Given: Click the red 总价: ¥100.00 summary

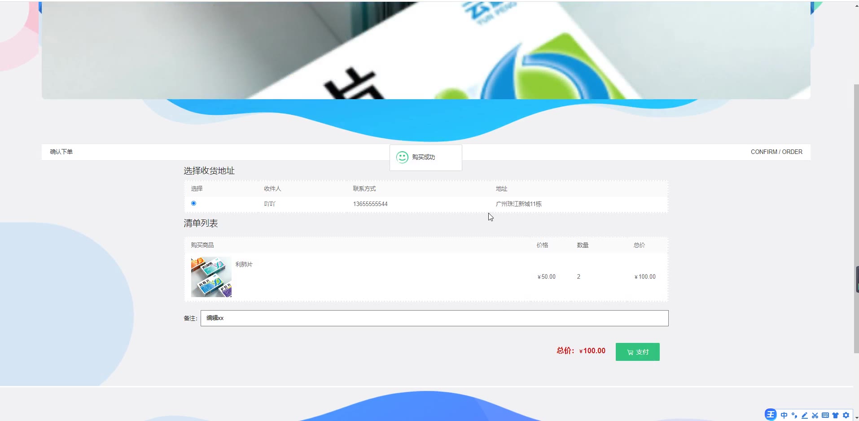Looking at the screenshot, I should point(581,351).
